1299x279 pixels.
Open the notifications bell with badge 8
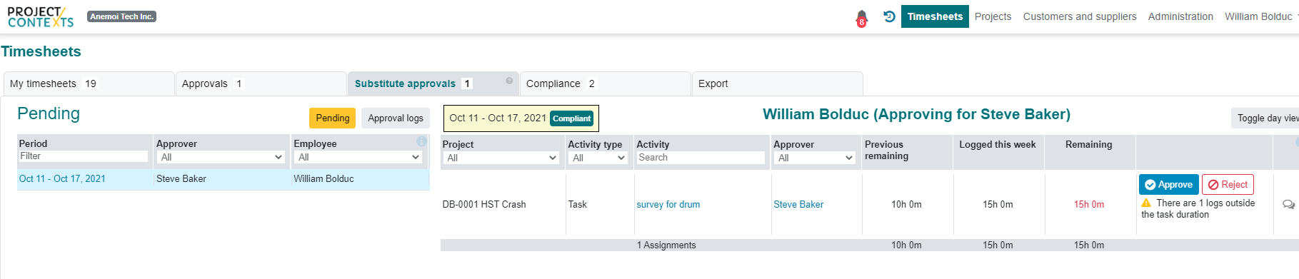pyautogui.click(x=862, y=18)
